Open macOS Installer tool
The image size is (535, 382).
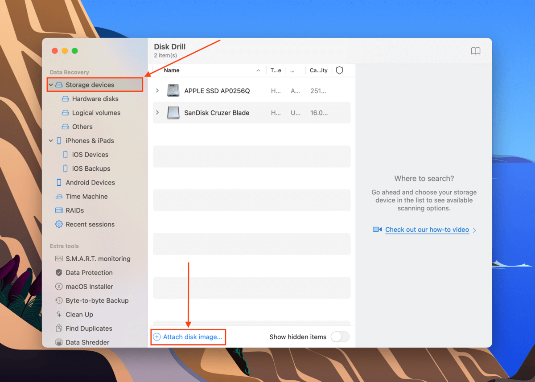90,287
